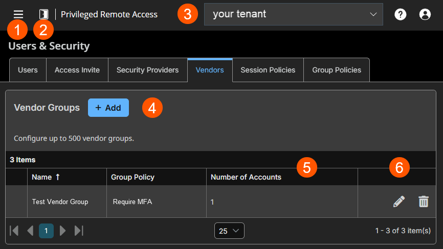The width and height of the screenshot is (443, 249).
Task: Click the Vendors tab
Action: point(210,70)
